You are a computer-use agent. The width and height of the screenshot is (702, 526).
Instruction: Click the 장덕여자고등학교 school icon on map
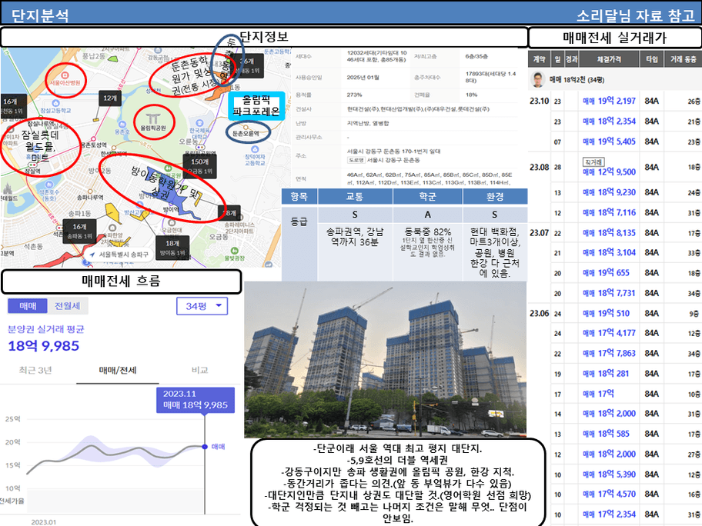(256, 149)
